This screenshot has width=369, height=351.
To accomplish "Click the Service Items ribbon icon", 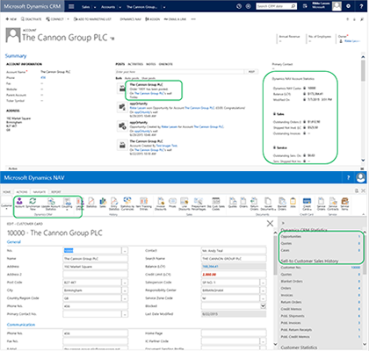I will point(345,204).
